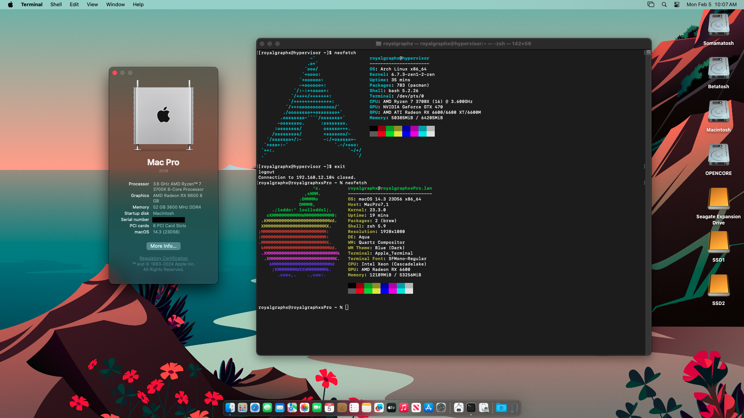Open Messages app in the Dock
Screen dimensions: 744x418
267,408
